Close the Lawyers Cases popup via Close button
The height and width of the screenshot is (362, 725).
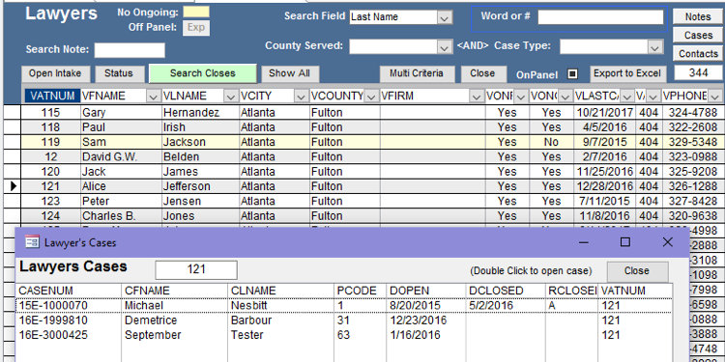(x=637, y=271)
